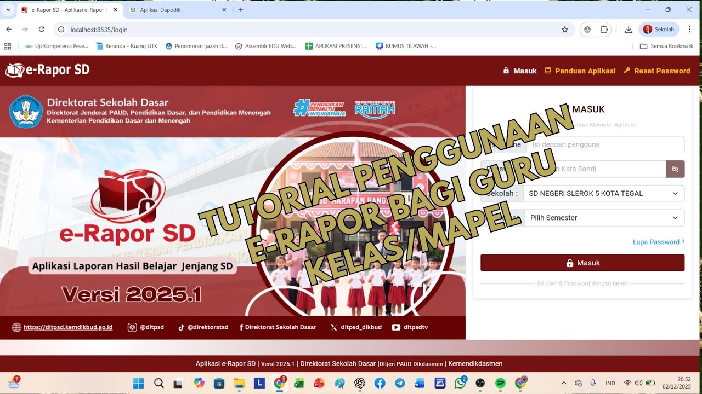The height and width of the screenshot is (394, 702).
Task: Open the Windows Start menu
Action: (x=138, y=383)
